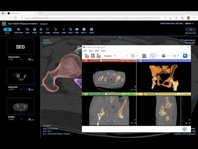Pin the red slice view controller
Screen dimensions: 198x149
pos(83,61)
